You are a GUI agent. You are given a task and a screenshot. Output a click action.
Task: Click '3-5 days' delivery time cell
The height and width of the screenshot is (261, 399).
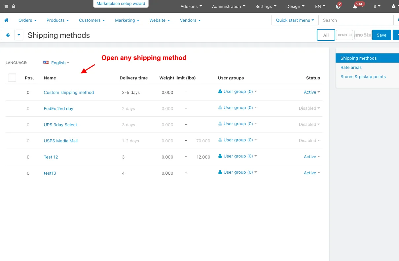131,92
